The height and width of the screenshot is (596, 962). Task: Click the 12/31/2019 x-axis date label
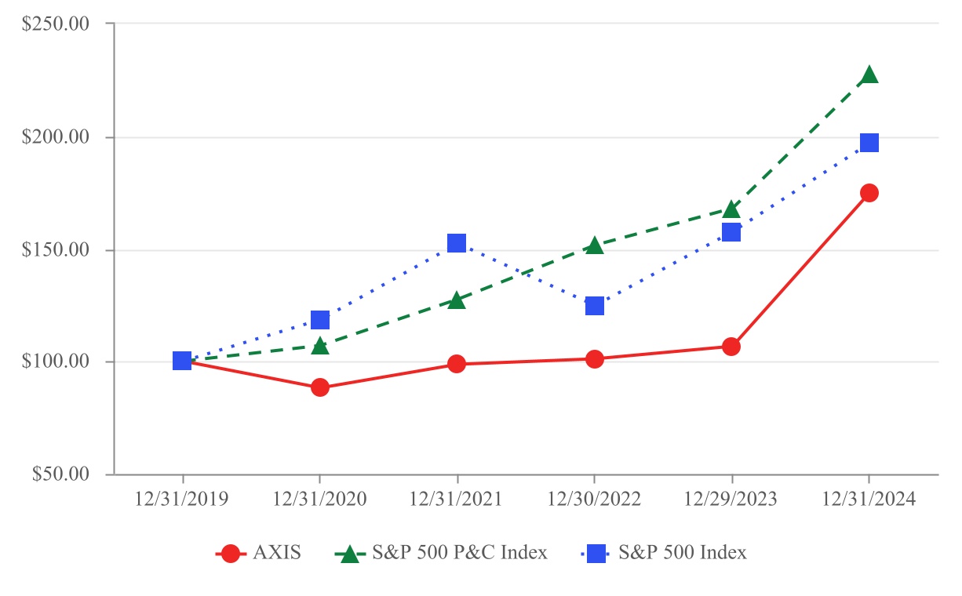183,500
